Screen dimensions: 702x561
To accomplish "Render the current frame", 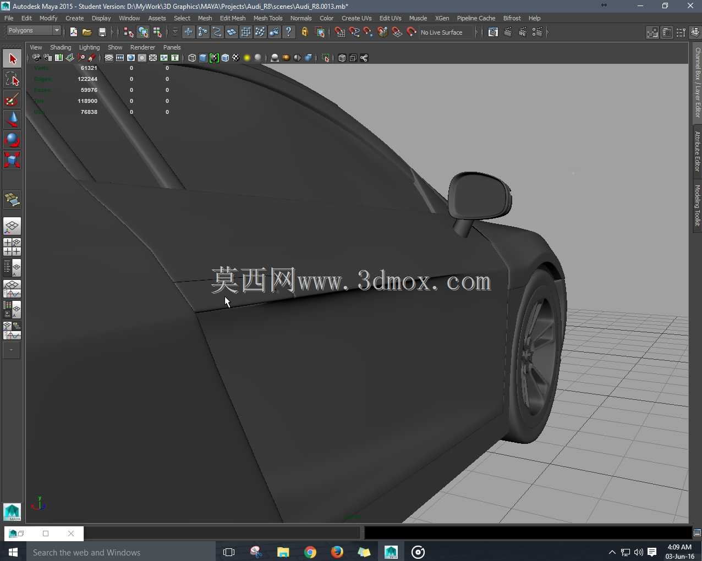I will coord(508,32).
